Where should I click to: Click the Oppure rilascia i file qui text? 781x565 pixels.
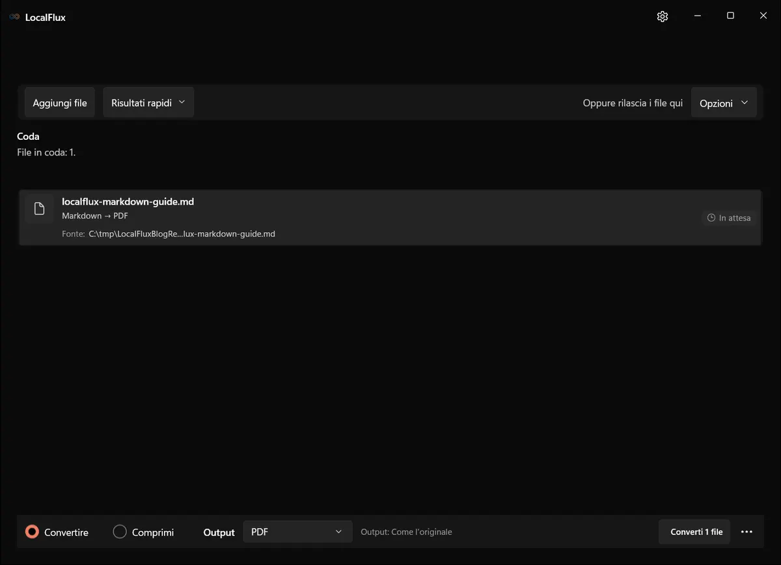(633, 103)
